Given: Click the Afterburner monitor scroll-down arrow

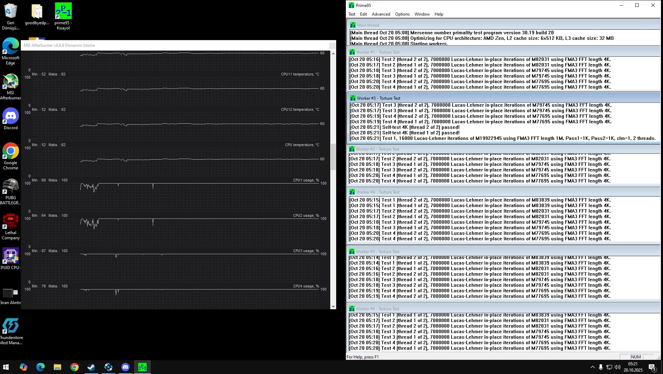Looking at the screenshot, I should coord(333,306).
